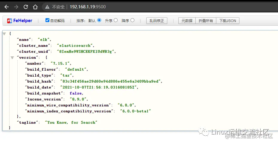This screenshot has width=278, height=144.
Task: Click the browser forward arrow
Action: pos(16,7)
